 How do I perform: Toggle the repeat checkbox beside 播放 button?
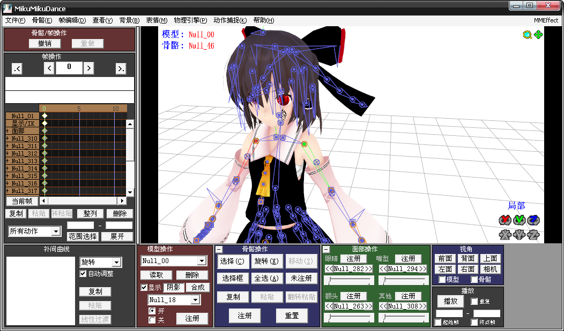coord(474,301)
